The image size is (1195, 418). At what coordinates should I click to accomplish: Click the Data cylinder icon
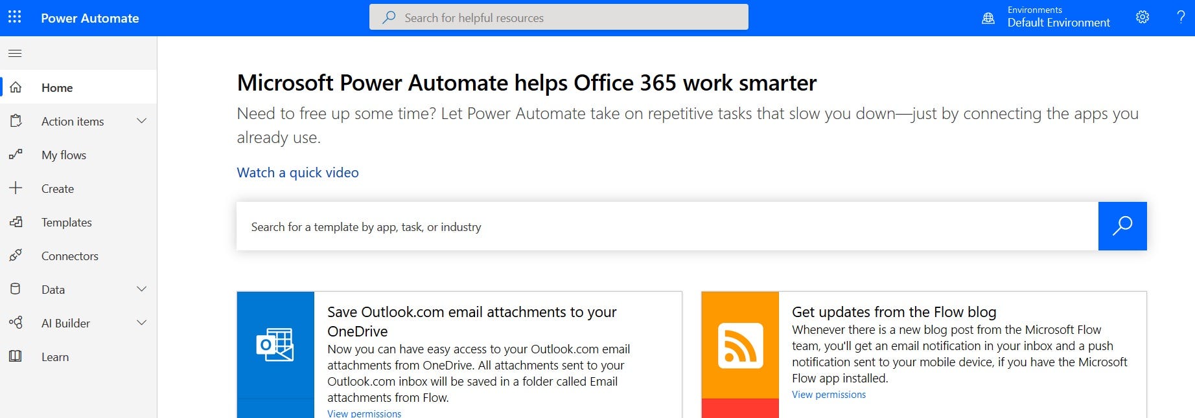16,289
